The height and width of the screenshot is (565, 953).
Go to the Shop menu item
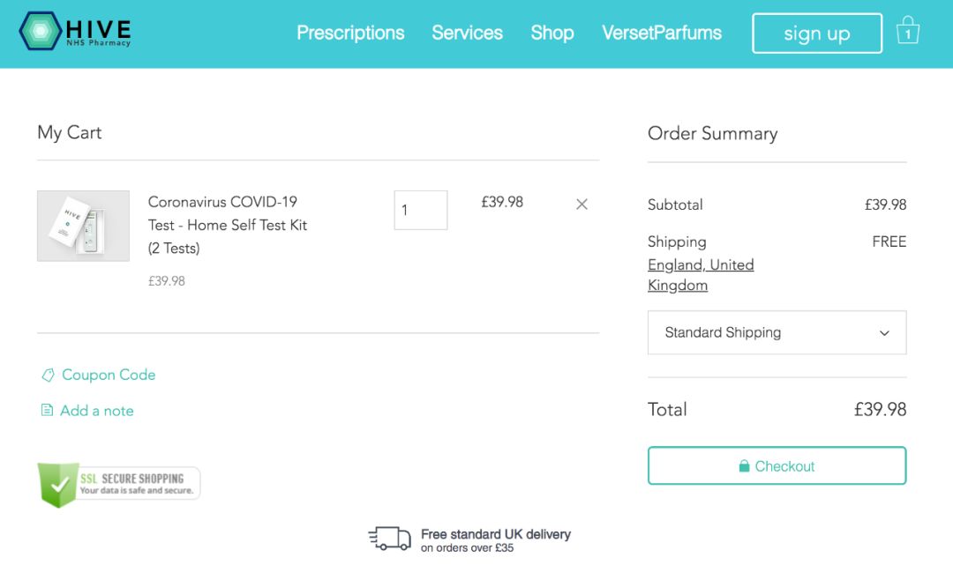coord(552,33)
